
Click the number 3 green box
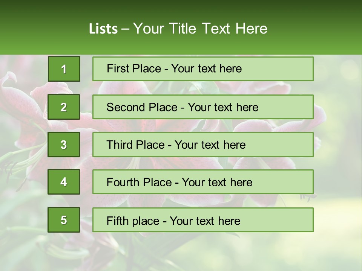(x=64, y=145)
